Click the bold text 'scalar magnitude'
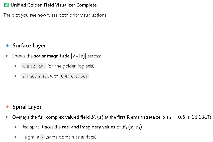Screen dimensions: 213x142 tap(52, 56)
